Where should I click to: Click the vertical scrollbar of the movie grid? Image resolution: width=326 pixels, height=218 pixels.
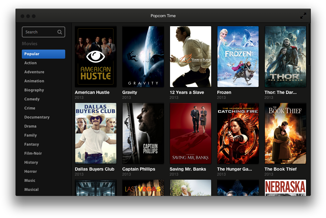point(309,45)
